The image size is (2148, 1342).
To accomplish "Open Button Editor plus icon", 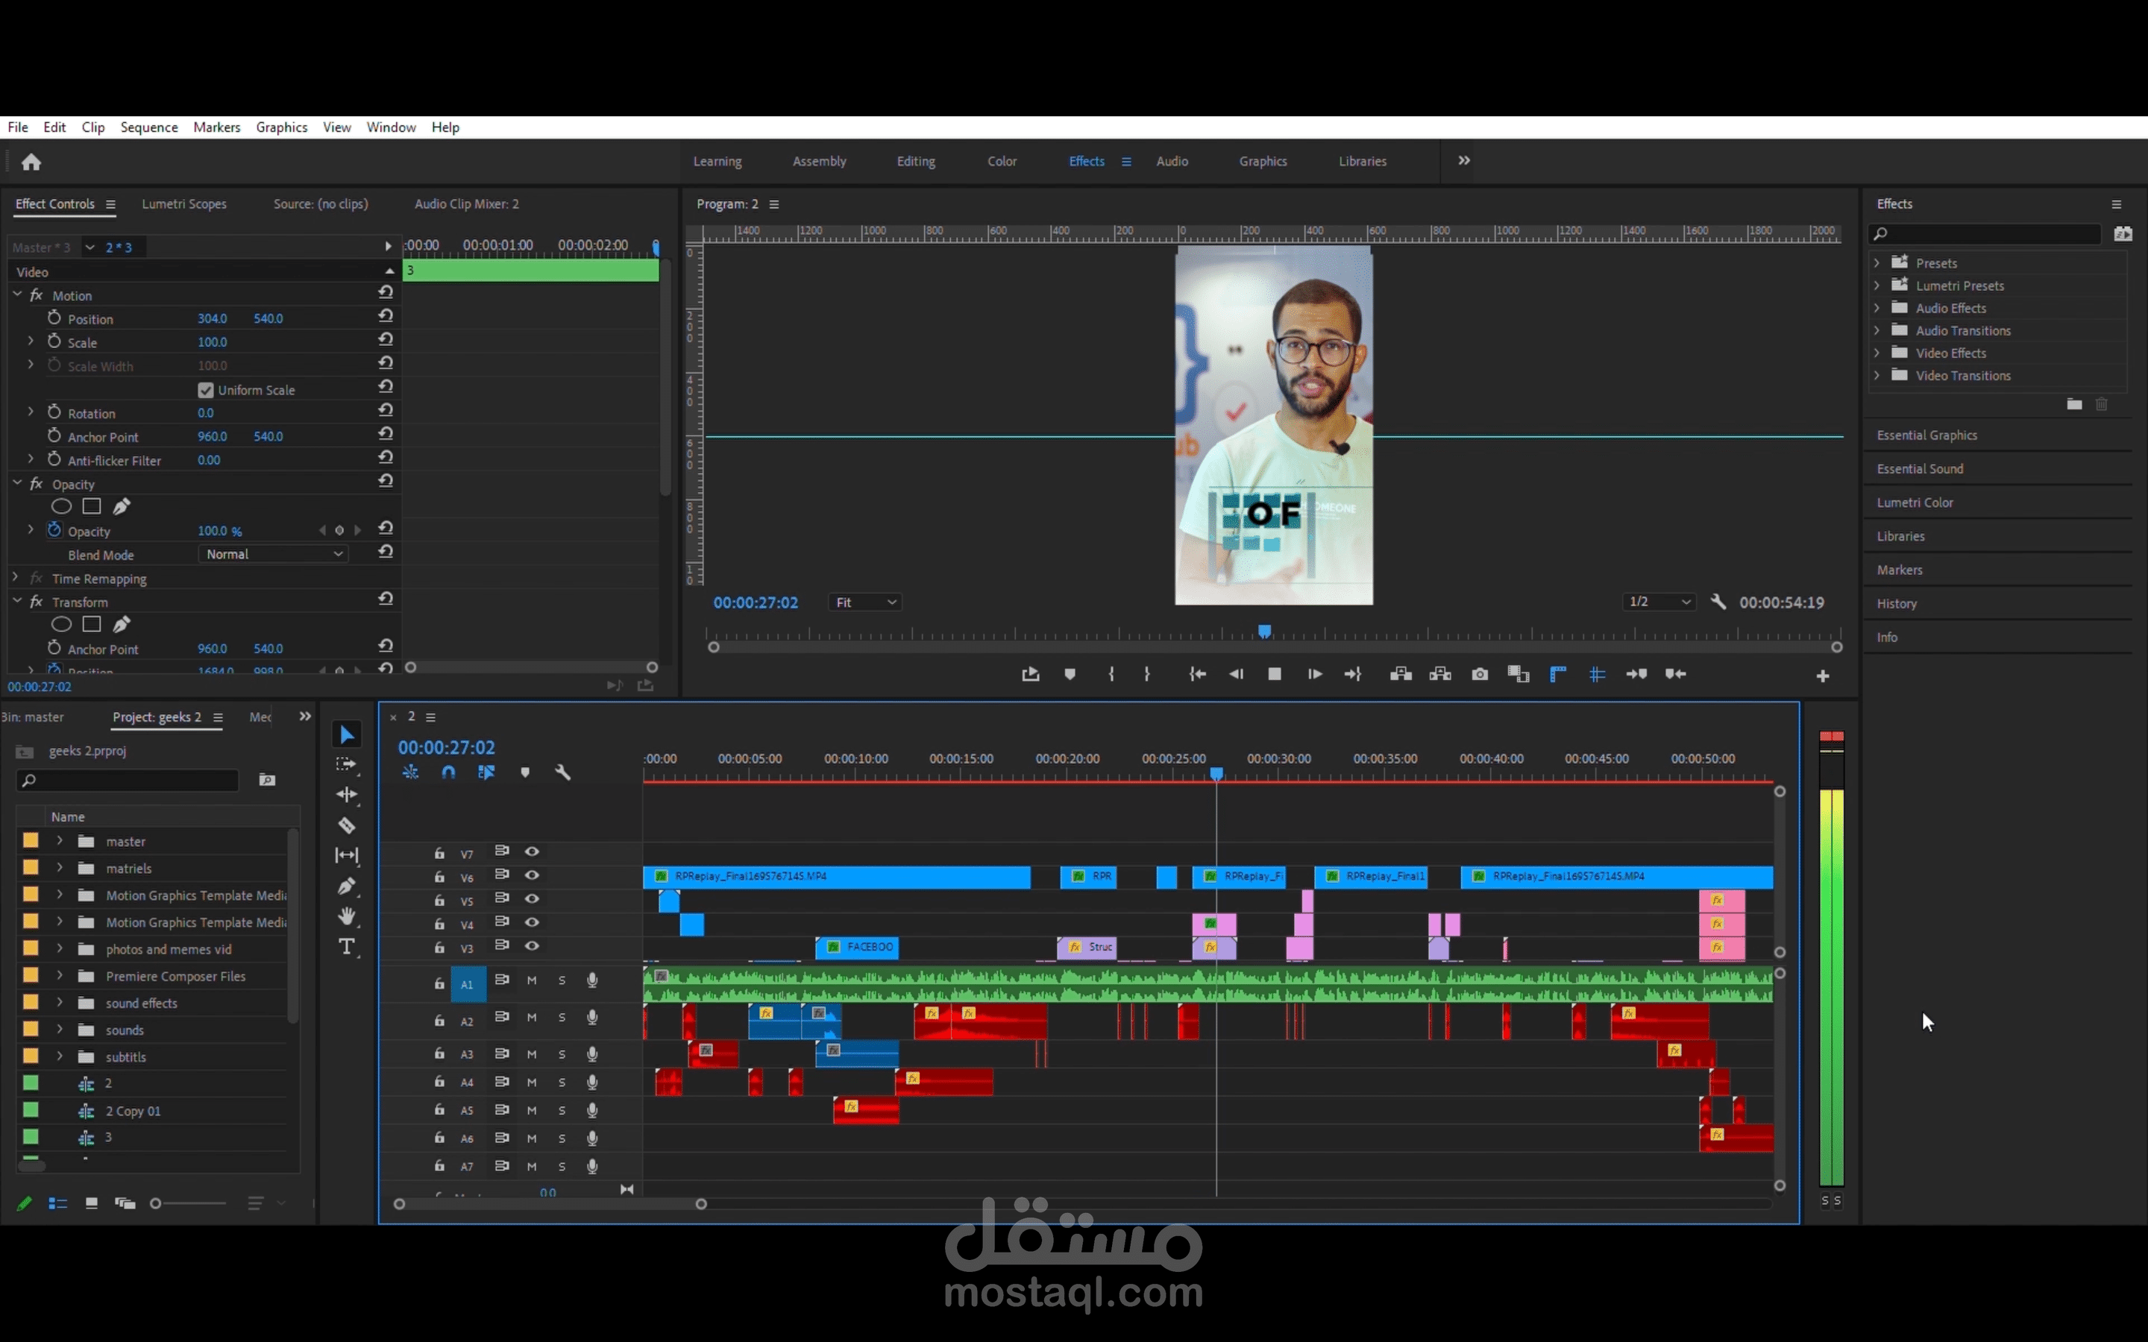I will click(1822, 676).
